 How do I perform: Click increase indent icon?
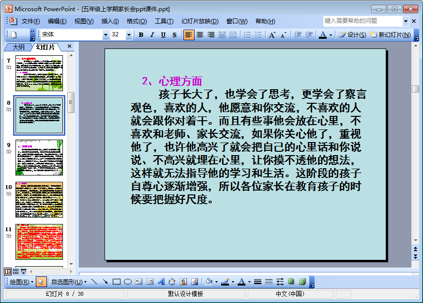(x=309, y=34)
